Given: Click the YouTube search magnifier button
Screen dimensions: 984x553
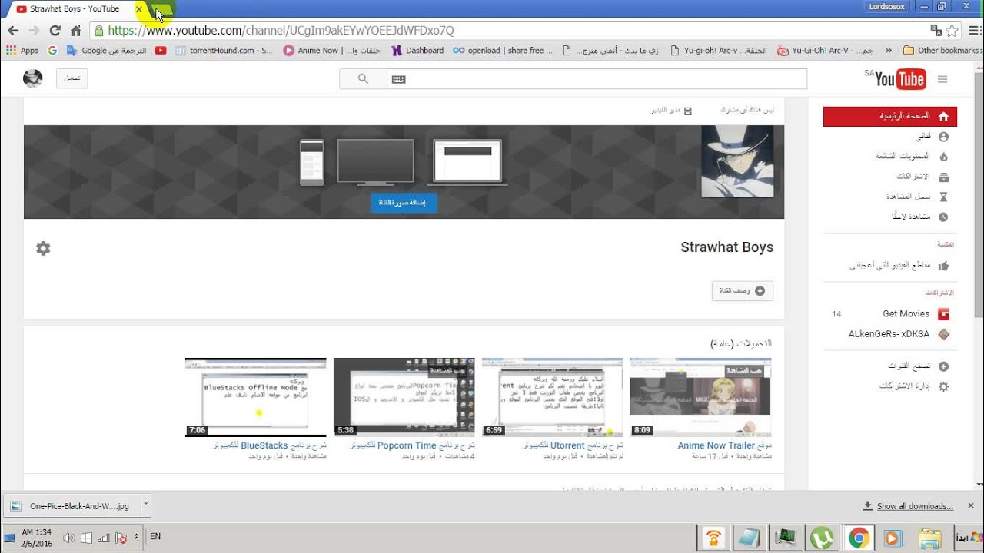Looking at the screenshot, I should [x=363, y=78].
